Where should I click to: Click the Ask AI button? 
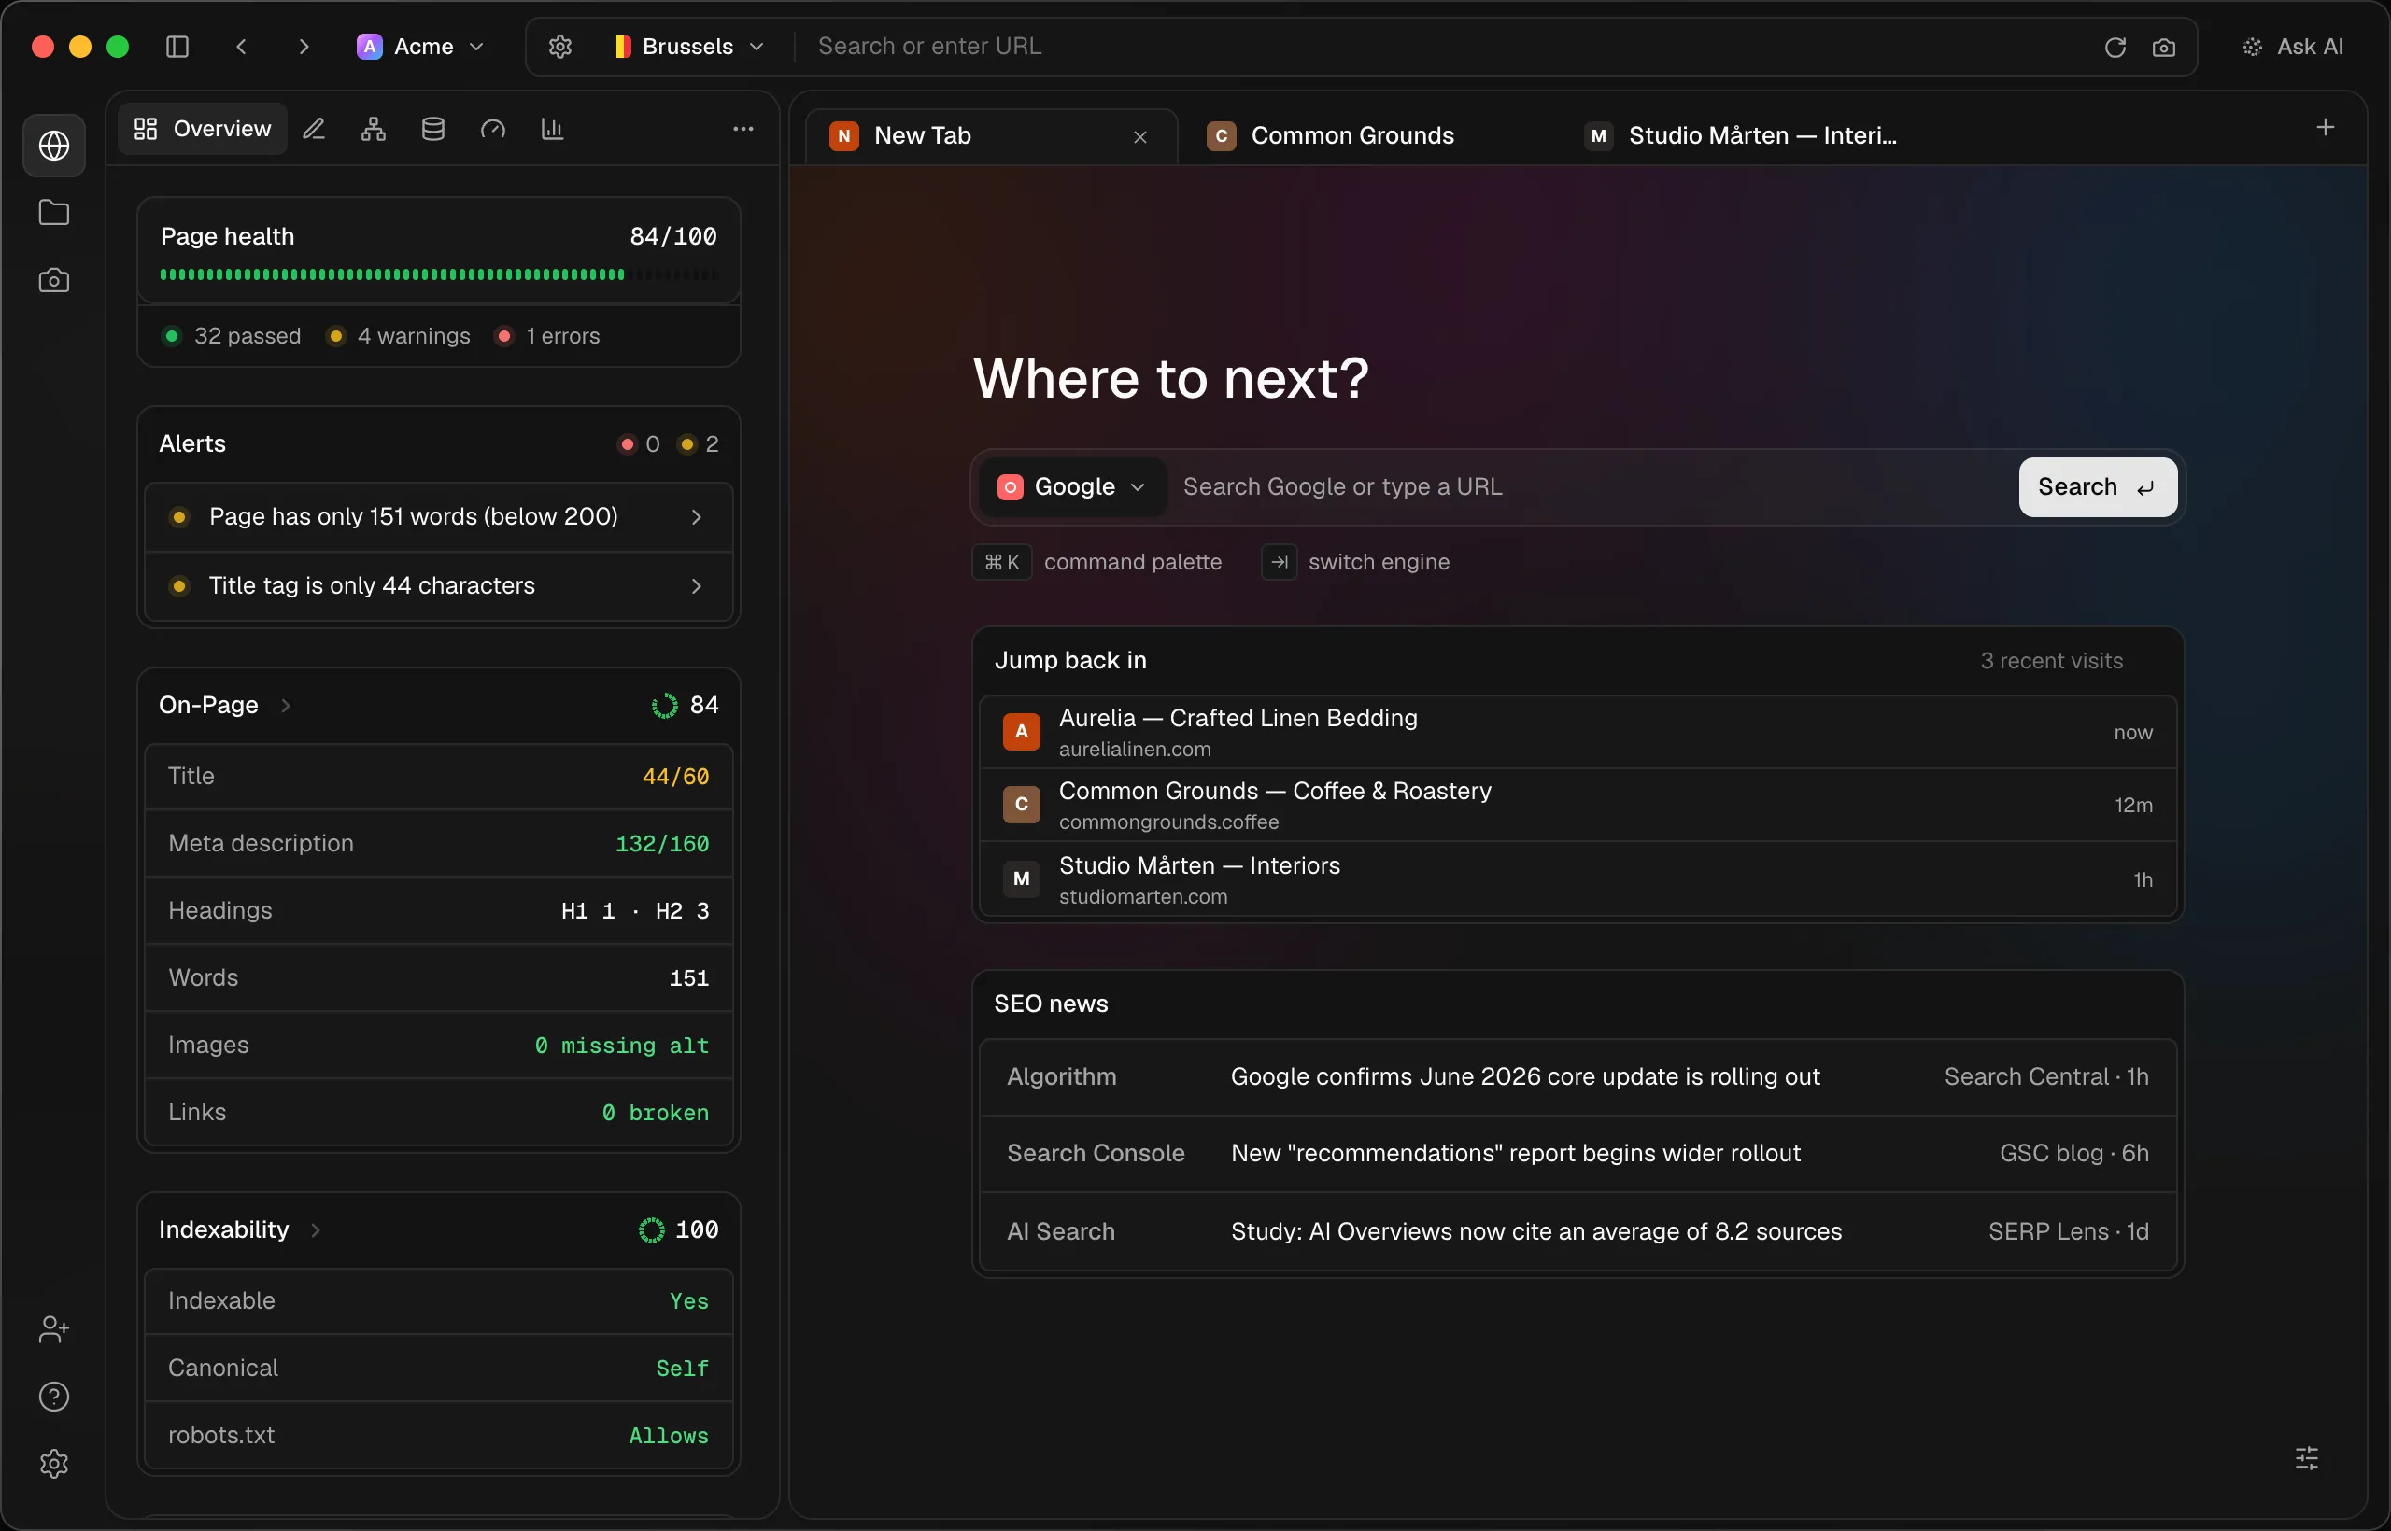coord(2294,47)
